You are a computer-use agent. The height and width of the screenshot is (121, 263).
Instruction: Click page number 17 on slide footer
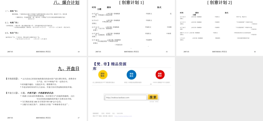(79, 118)
